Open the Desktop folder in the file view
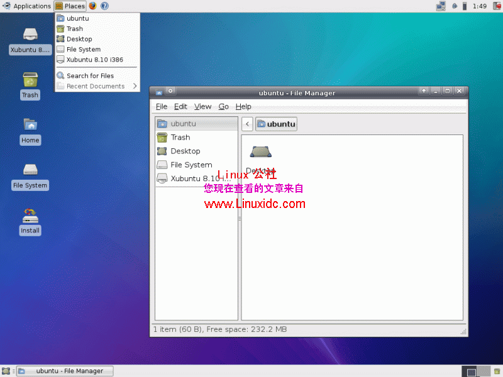503x377 pixels. coord(261,151)
